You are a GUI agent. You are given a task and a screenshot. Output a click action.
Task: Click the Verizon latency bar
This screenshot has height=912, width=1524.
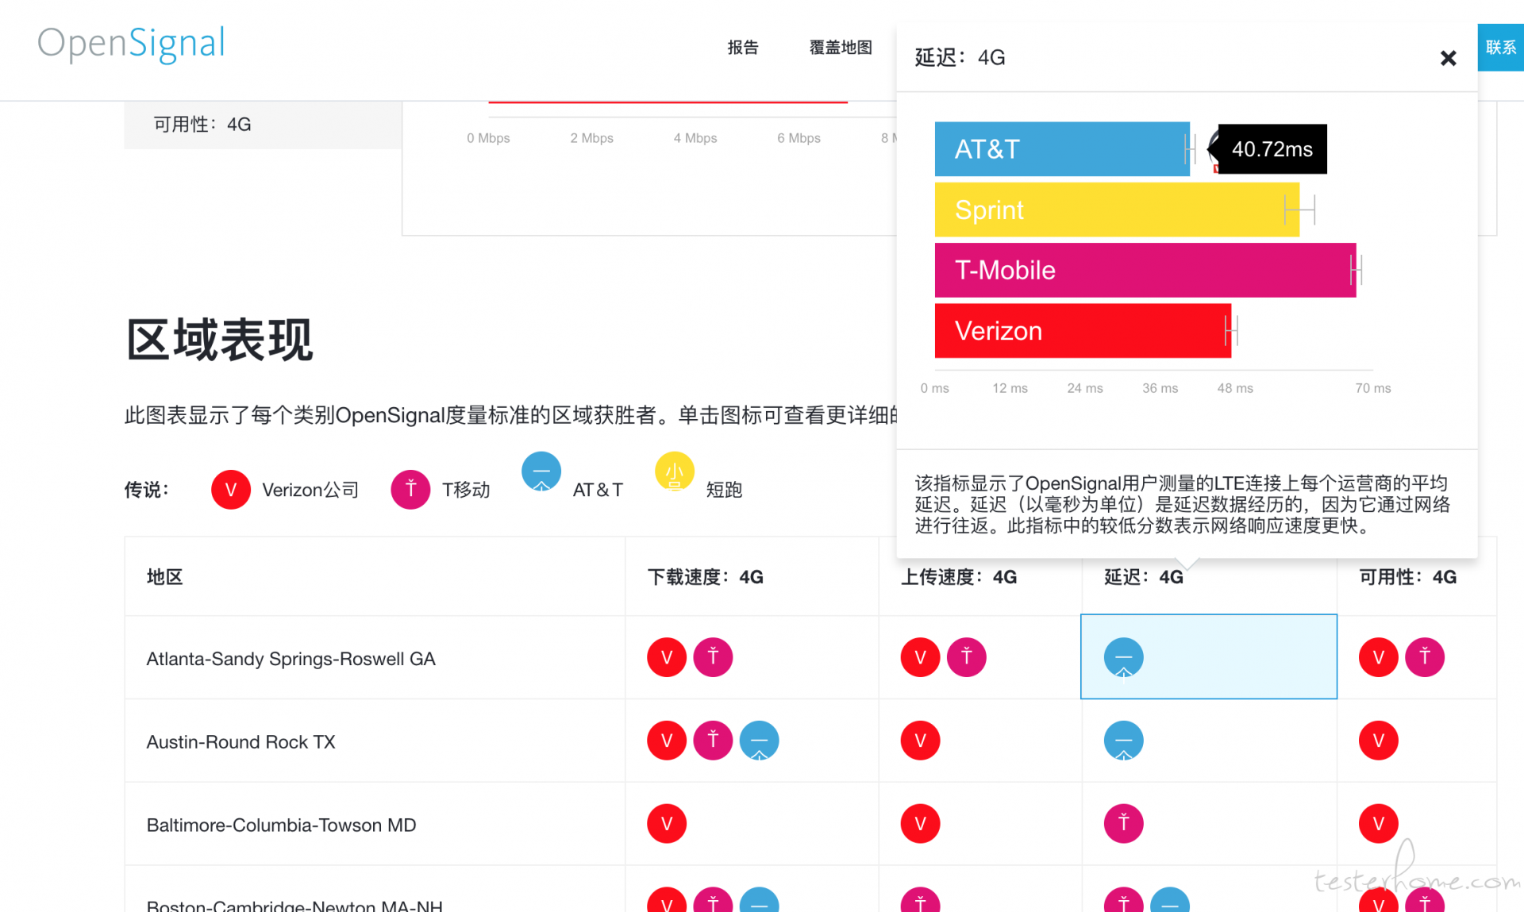pos(1083,331)
